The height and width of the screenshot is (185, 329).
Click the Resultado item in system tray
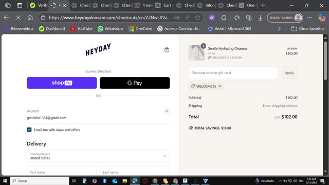pyautogui.click(x=265, y=181)
